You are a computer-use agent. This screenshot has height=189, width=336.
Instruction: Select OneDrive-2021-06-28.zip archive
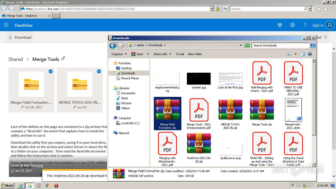(199, 148)
